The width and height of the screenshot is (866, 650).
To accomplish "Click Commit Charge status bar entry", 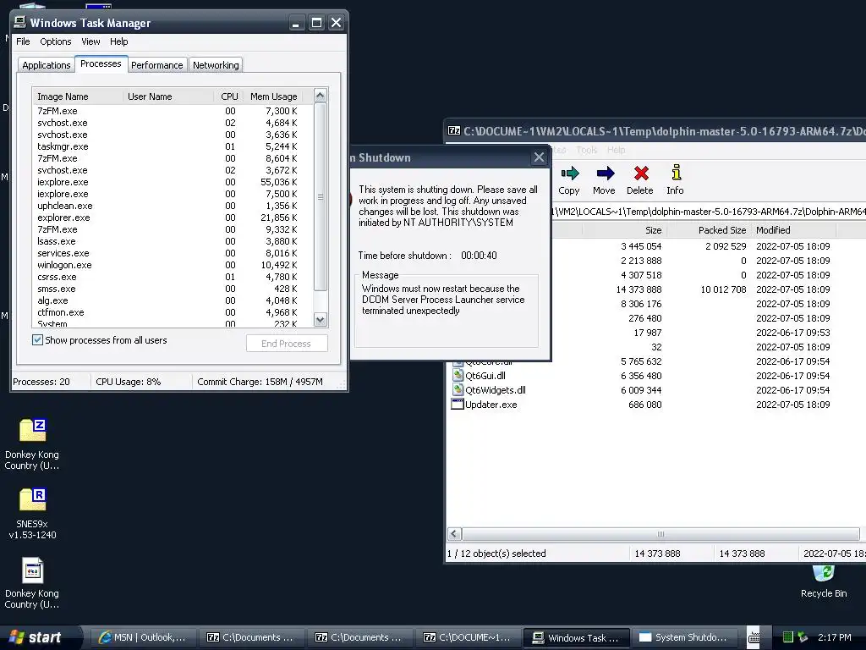I will tap(260, 382).
